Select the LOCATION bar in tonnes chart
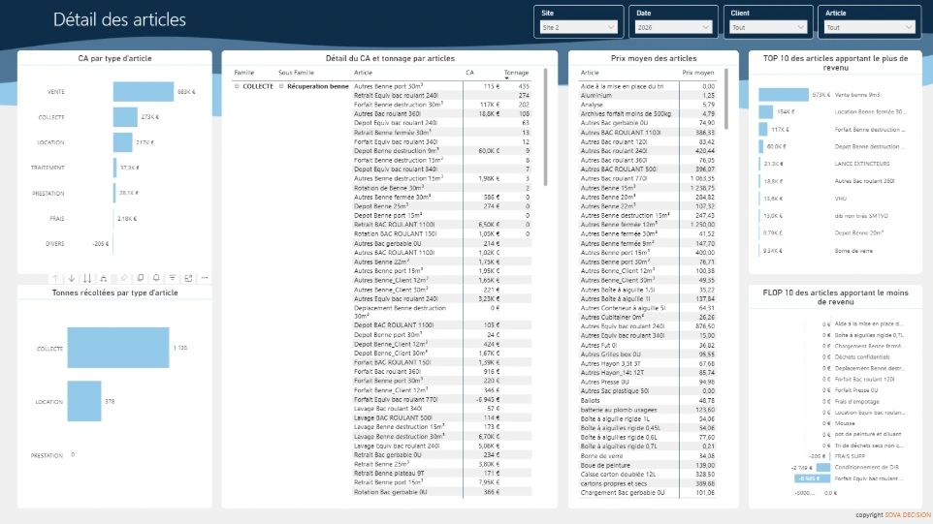This screenshot has height=524, width=933. pyautogui.click(x=84, y=401)
